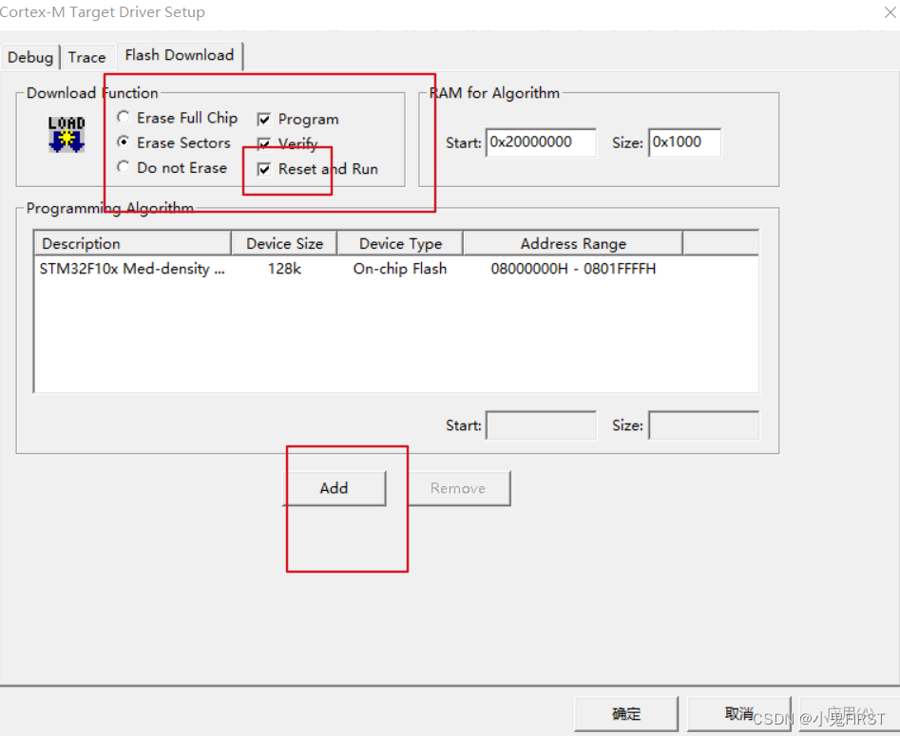Screen dimensions: 900x736
Task: Choose the Do not Erase option
Action: click(x=124, y=168)
